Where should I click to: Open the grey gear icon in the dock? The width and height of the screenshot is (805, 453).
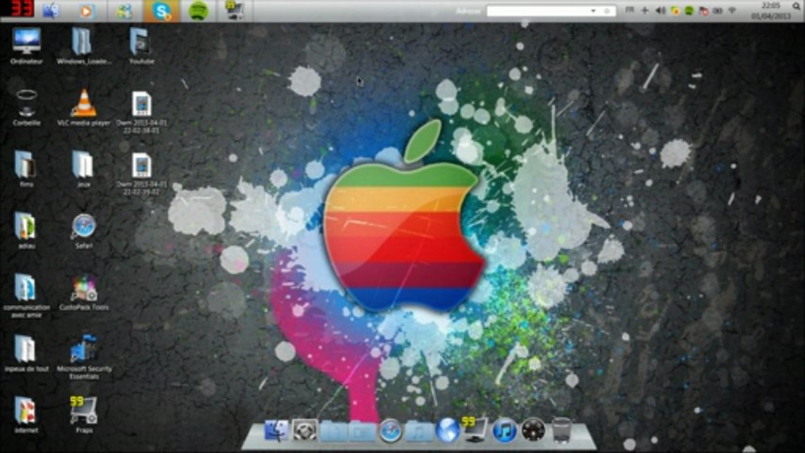(x=305, y=430)
